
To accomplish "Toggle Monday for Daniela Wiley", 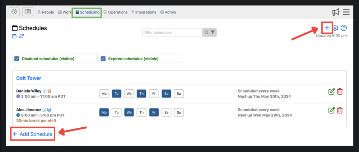I will (x=104, y=94).
